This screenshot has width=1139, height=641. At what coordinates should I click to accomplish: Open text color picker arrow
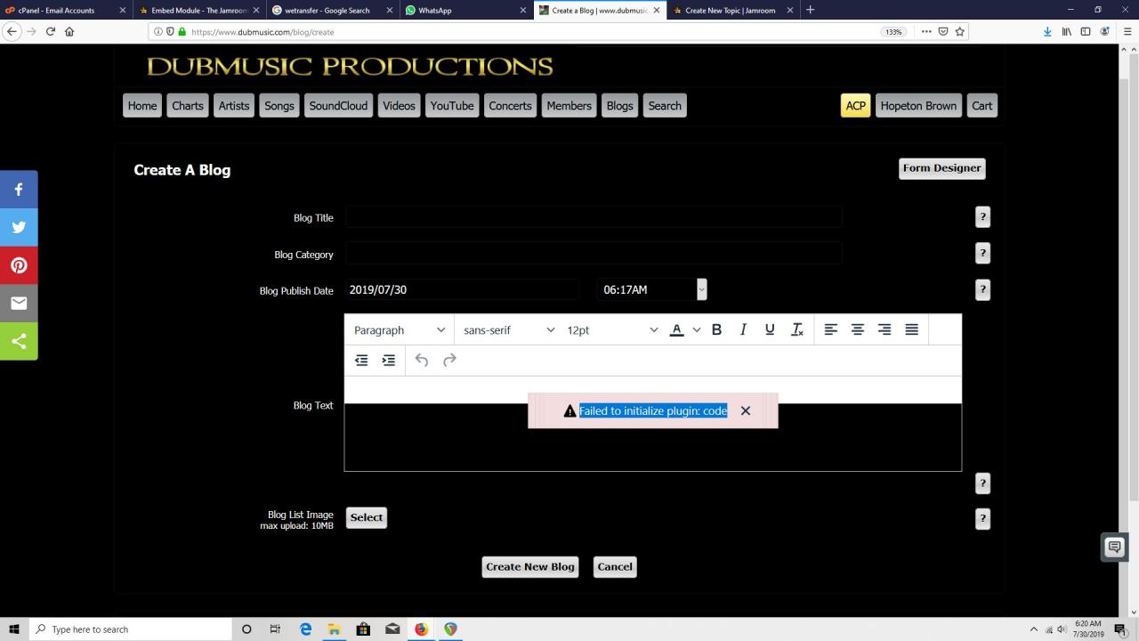pyautogui.click(x=697, y=329)
